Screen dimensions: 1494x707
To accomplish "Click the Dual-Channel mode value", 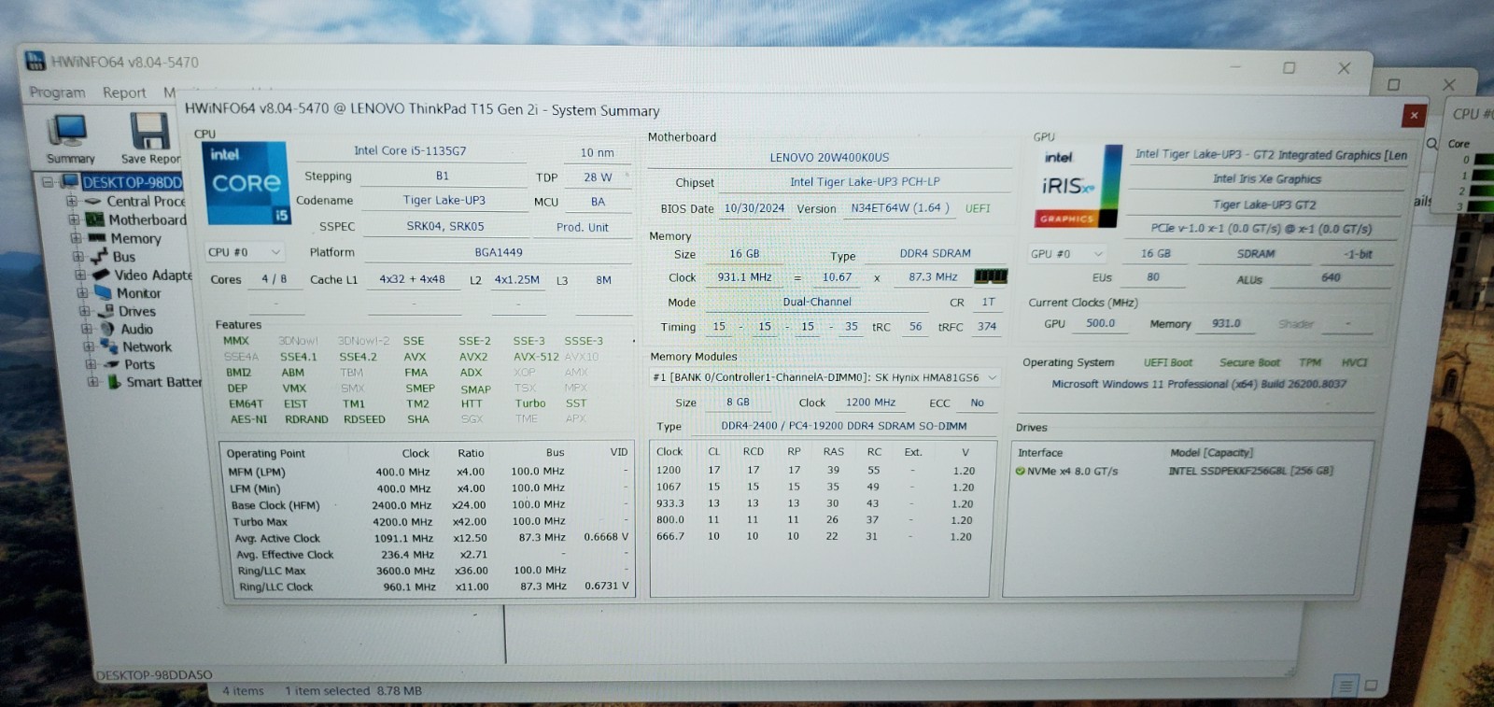I will point(817,302).
